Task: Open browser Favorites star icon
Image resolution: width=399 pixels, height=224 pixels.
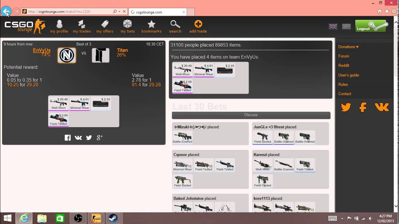Action: [x=387, y=11]
